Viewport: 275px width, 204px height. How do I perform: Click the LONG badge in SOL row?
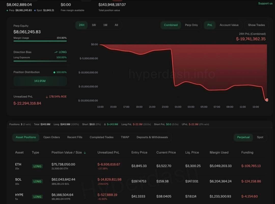click(x=37, y=182)
